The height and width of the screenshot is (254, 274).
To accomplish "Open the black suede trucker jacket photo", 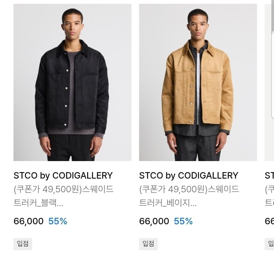I will 72,82.
